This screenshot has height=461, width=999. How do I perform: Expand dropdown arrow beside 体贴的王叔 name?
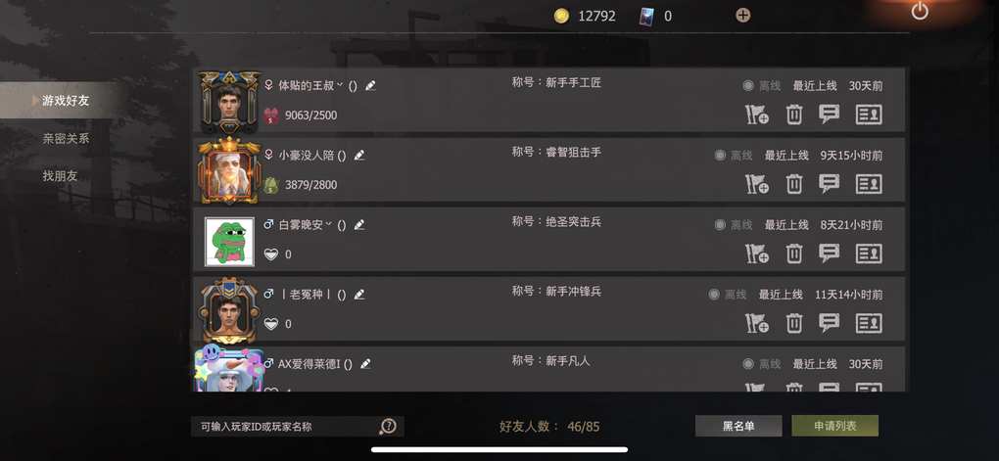340,85
